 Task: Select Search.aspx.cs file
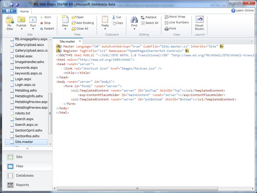pyautogui.click(x=24, y=125)
